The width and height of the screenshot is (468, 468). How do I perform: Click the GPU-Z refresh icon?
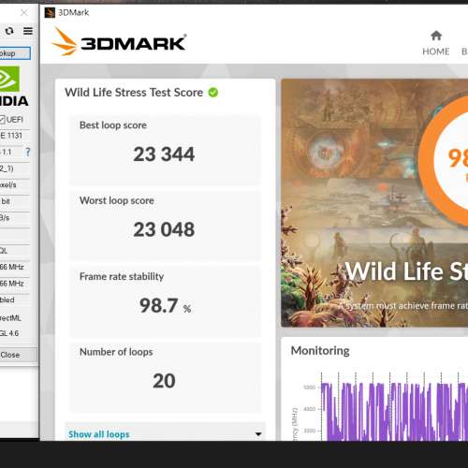click(9, 31)
